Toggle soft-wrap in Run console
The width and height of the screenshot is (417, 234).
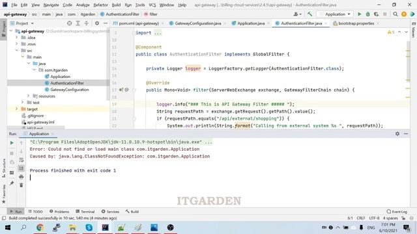(22, 160)
